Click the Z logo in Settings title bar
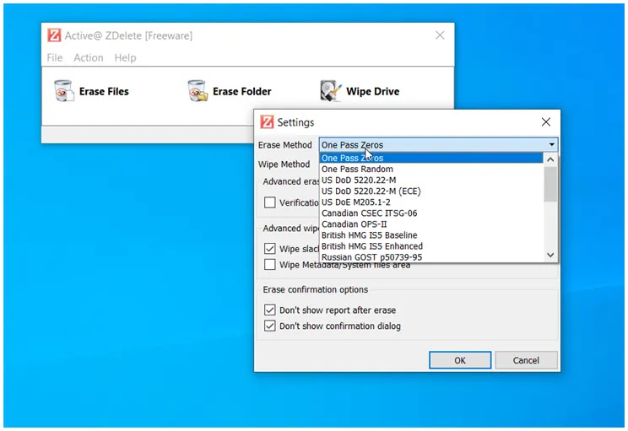 (267, 122)
